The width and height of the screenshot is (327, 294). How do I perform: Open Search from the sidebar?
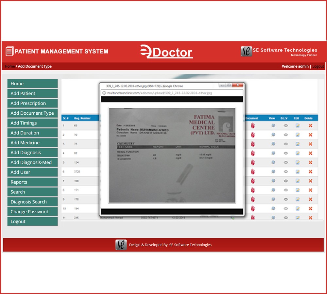tap(32, 192)
